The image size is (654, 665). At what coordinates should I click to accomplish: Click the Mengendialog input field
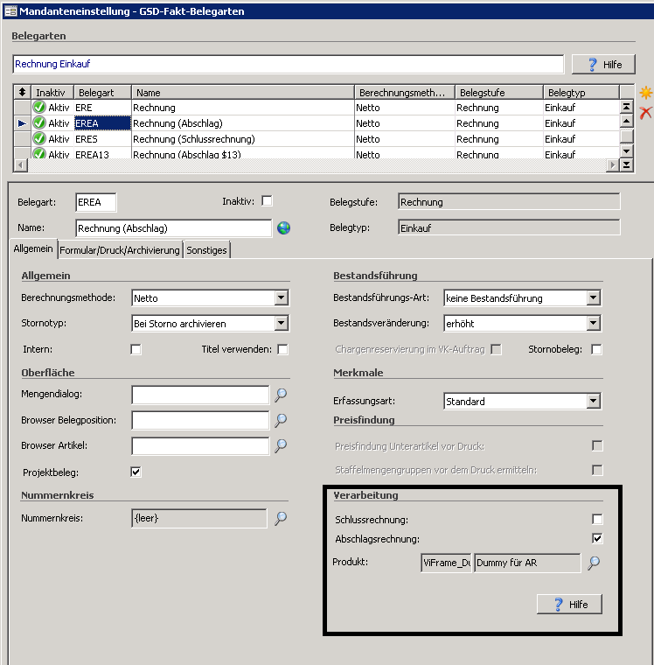click(x=200, y=395)
